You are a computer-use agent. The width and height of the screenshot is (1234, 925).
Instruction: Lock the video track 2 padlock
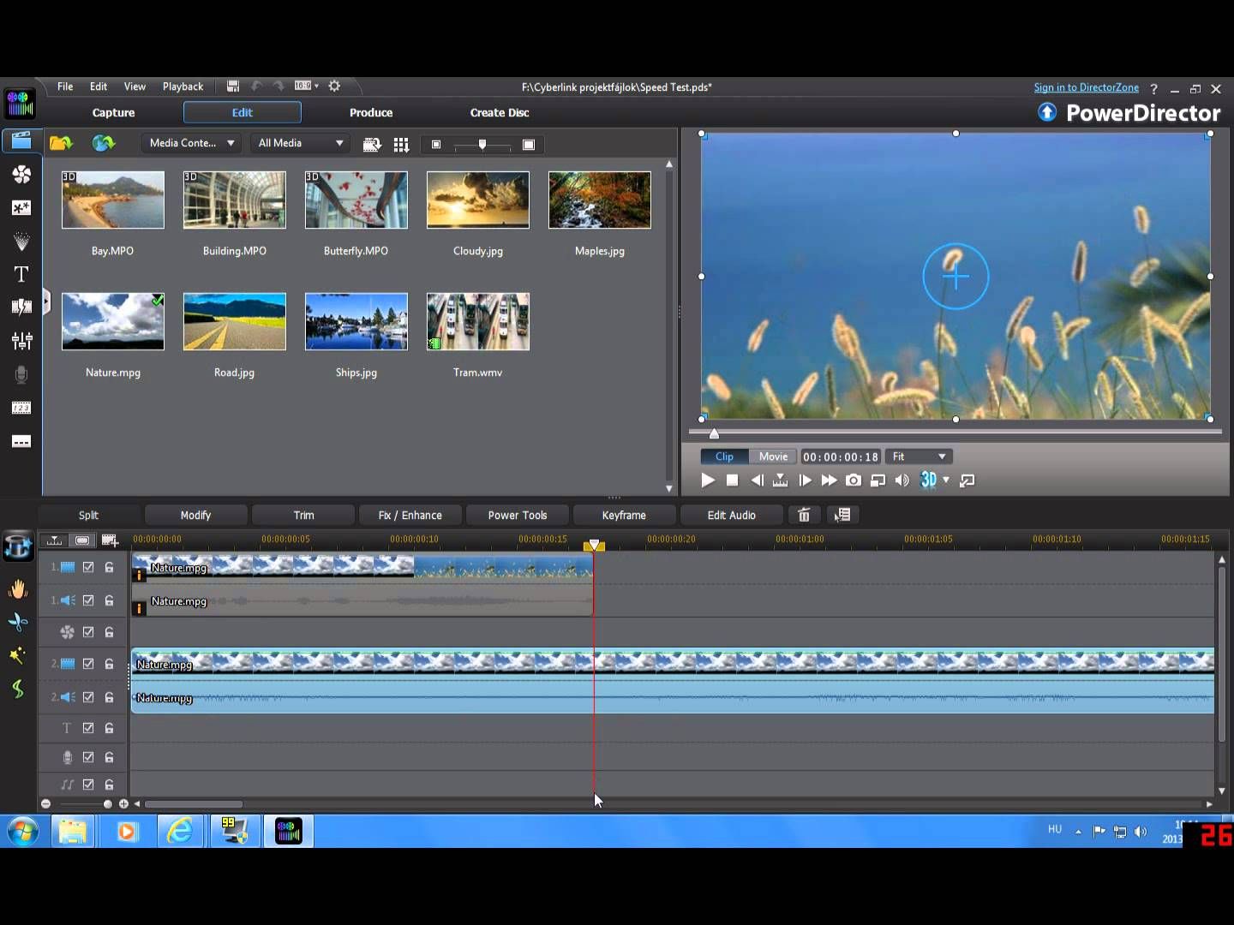tap(110, 664)
